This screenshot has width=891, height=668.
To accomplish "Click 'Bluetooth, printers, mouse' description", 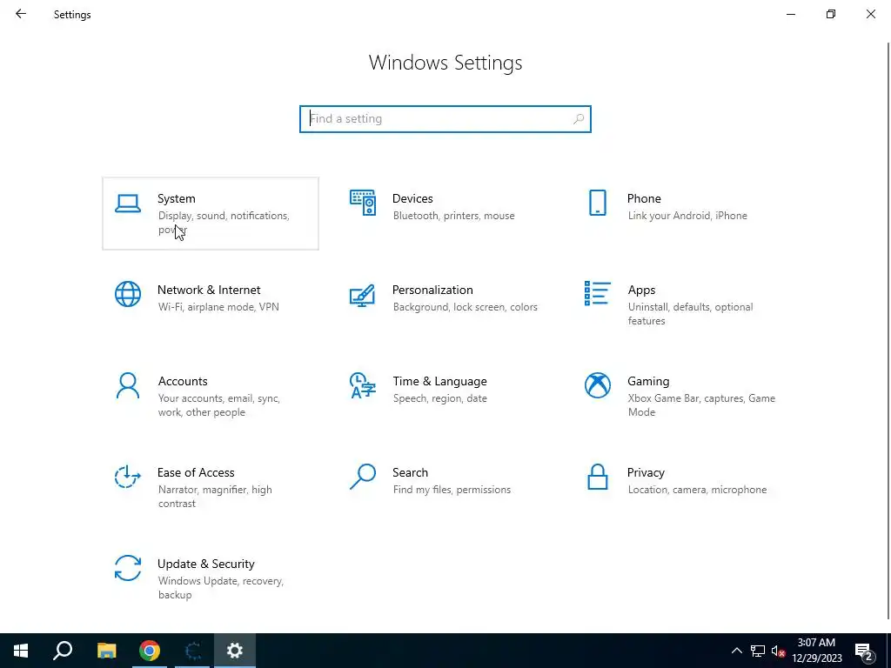I will 453,216.
